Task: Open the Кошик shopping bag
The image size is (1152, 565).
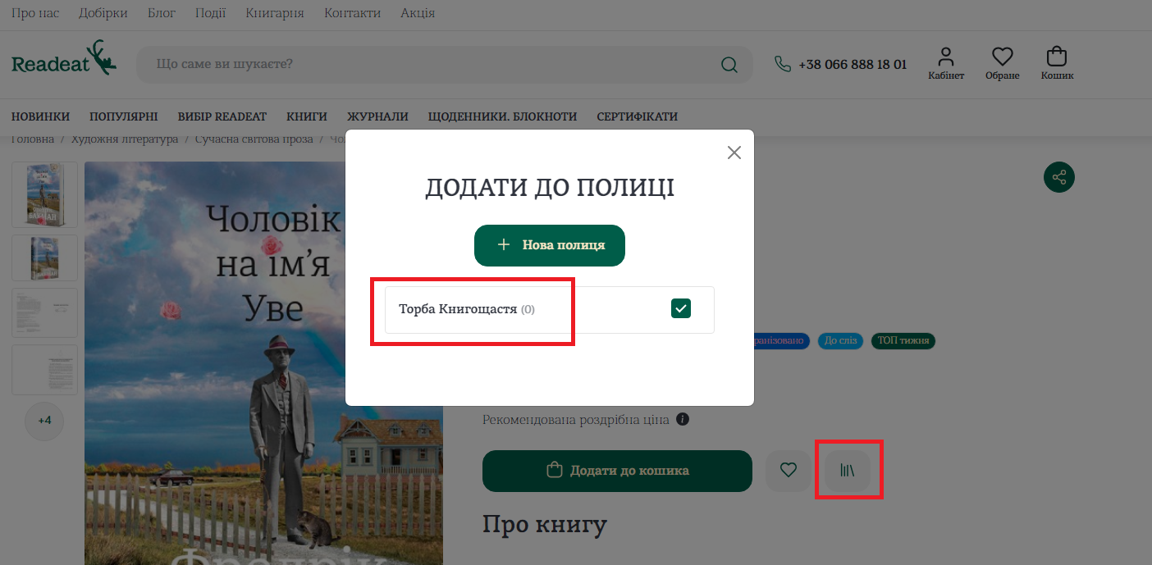Action: click(1057, 63)
